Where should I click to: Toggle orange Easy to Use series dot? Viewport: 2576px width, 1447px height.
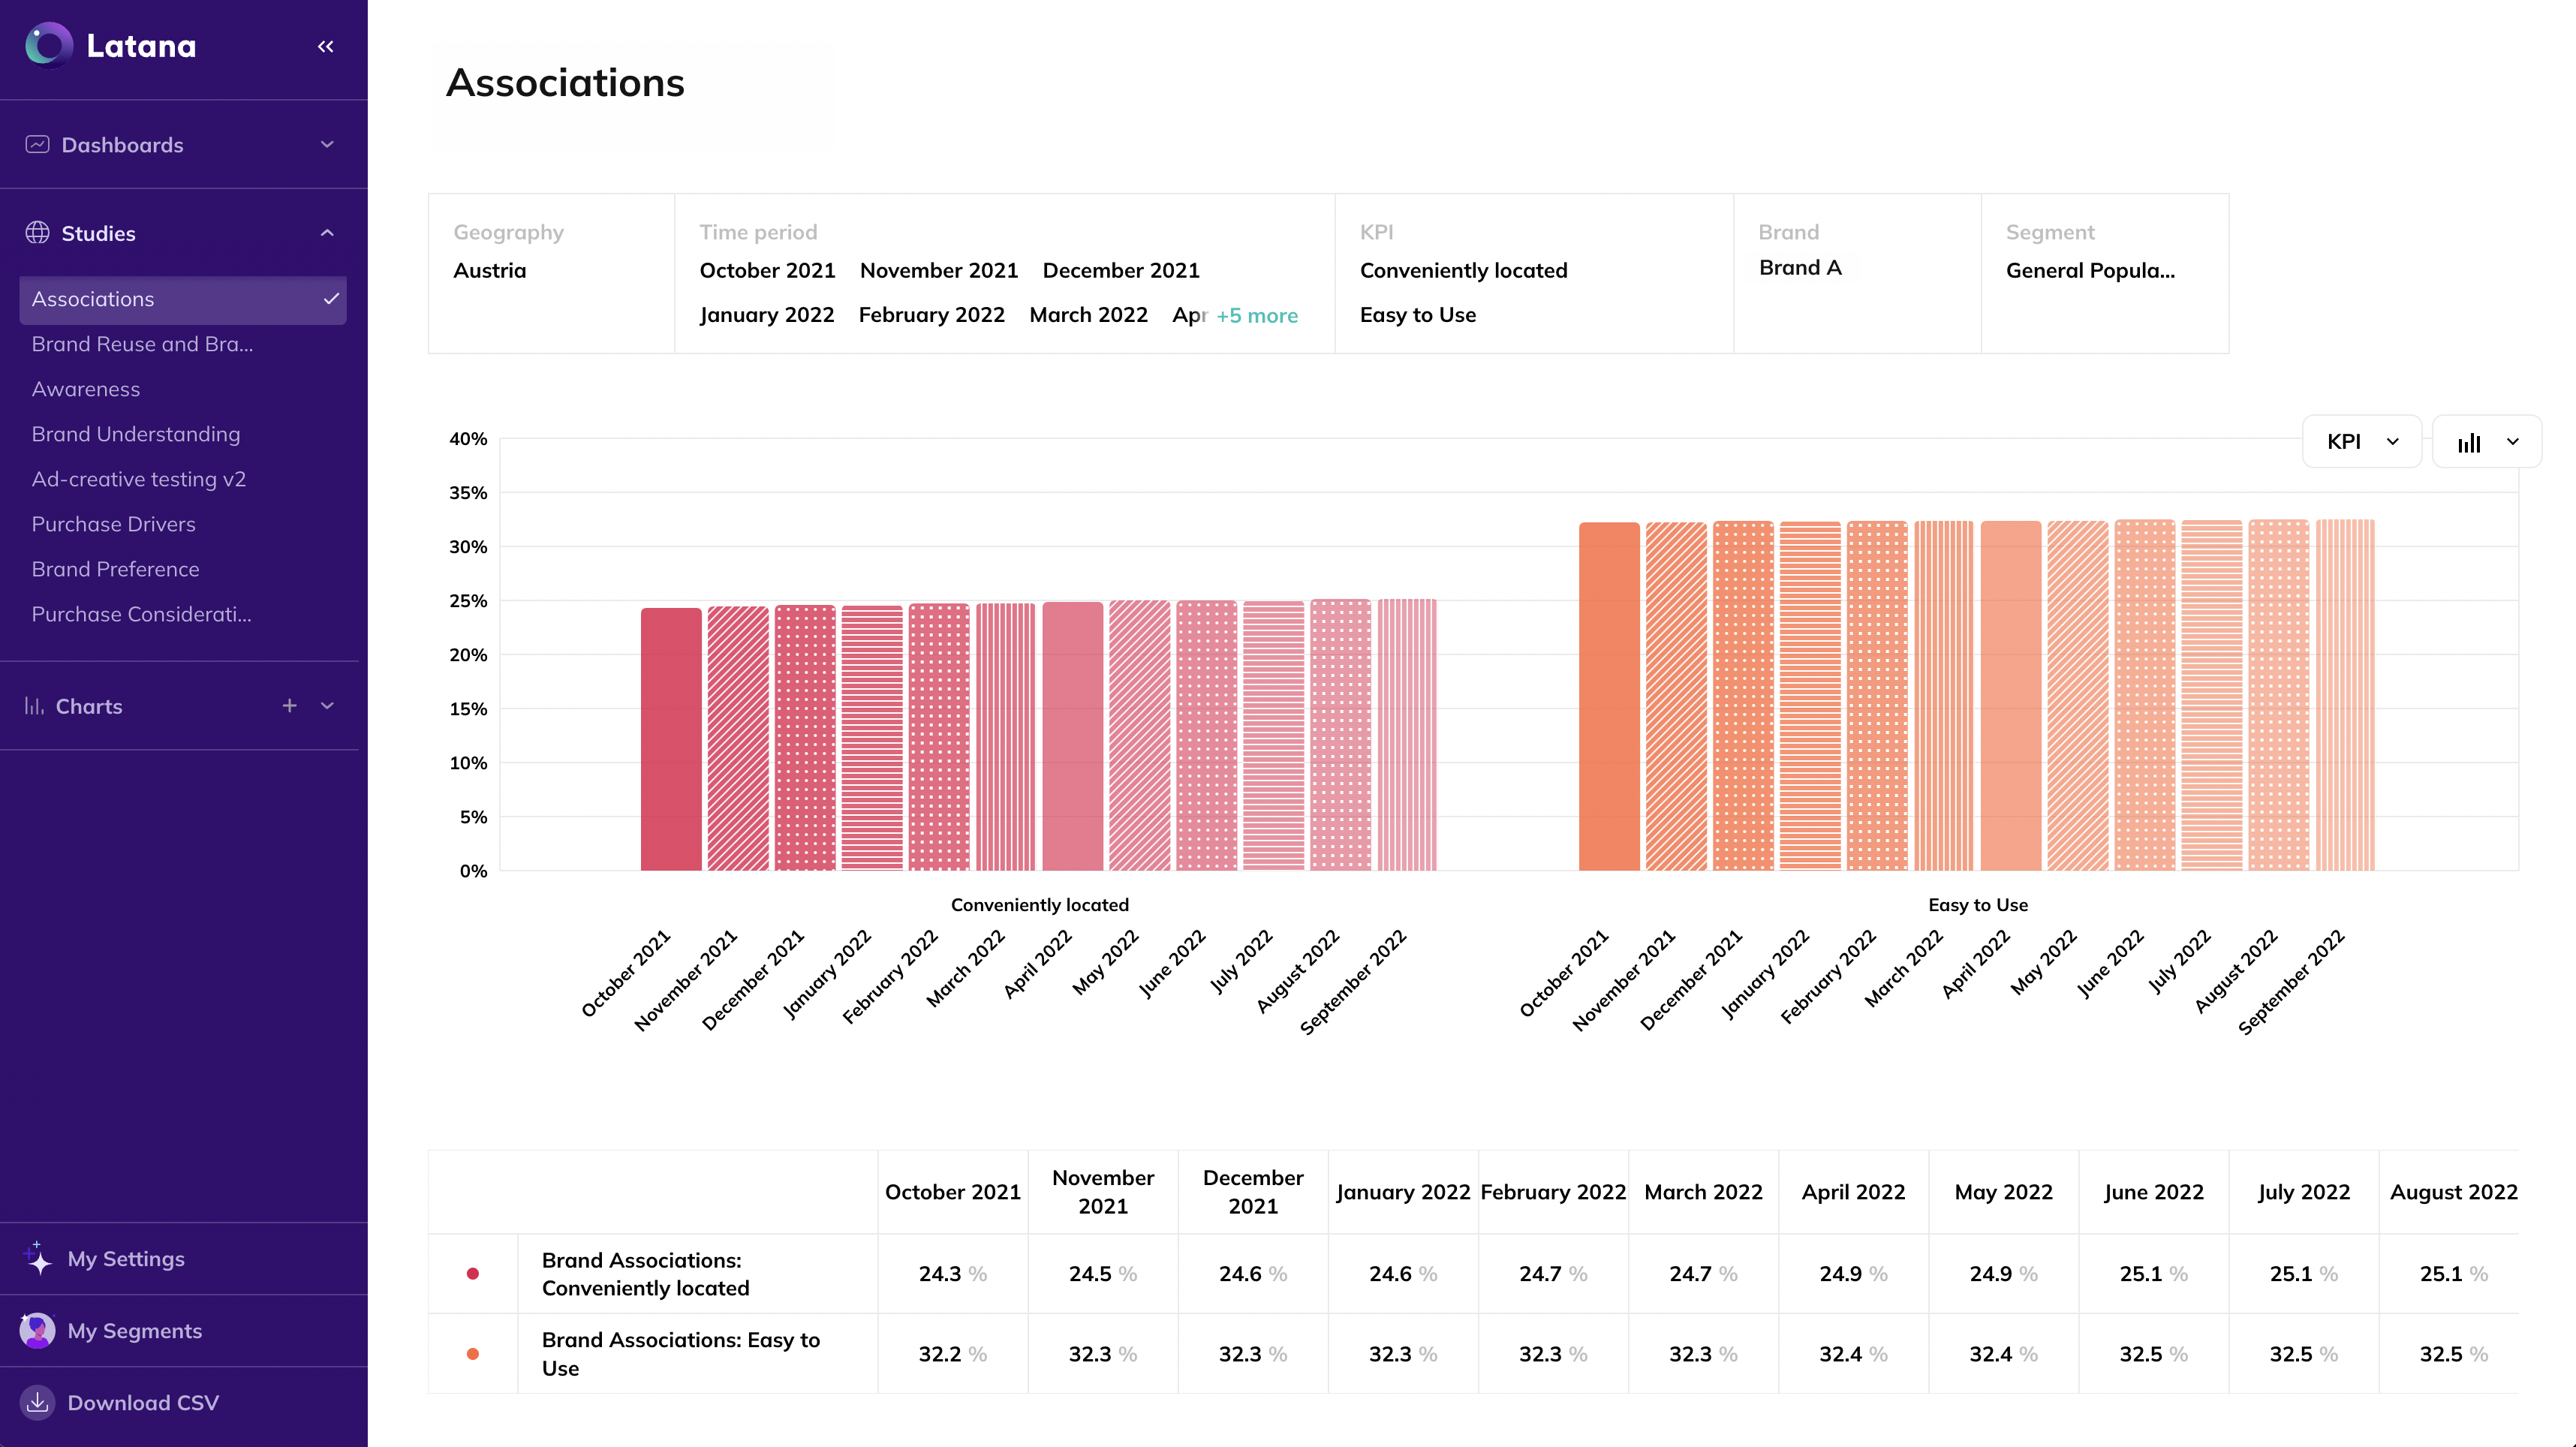point(473,1354)
